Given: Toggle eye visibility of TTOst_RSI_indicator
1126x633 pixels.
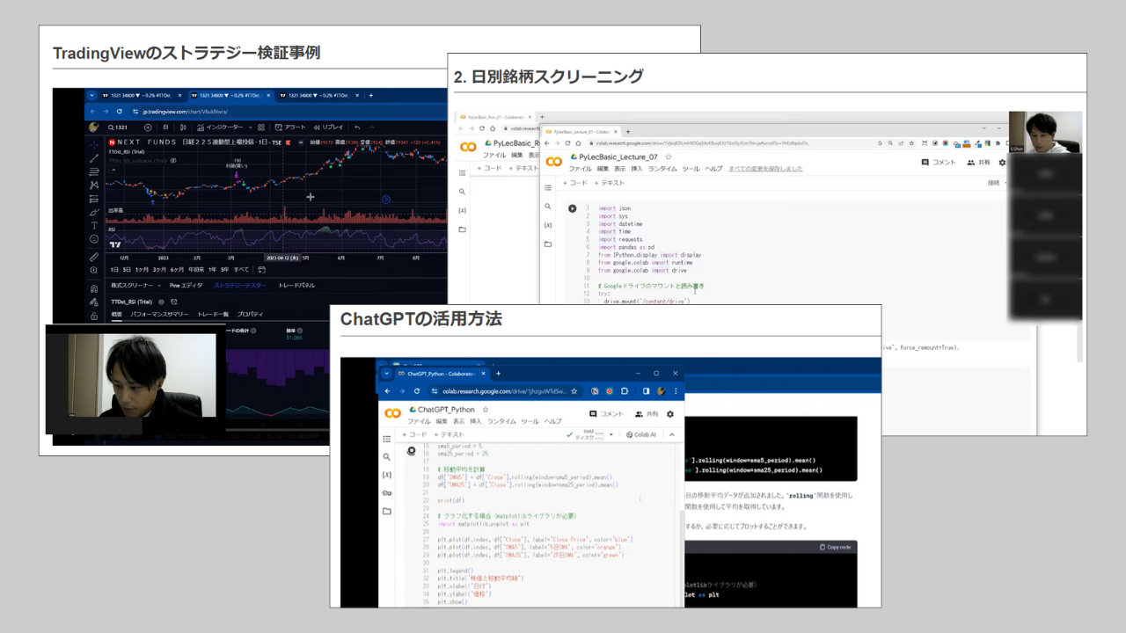Looking at the screenshot, I should 173,161.
